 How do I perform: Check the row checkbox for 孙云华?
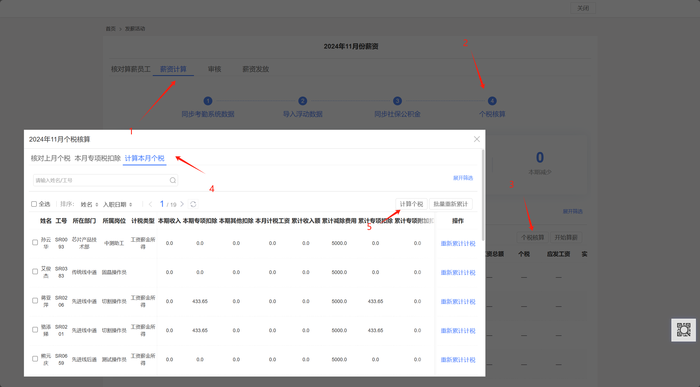click(x=35, y=242)
